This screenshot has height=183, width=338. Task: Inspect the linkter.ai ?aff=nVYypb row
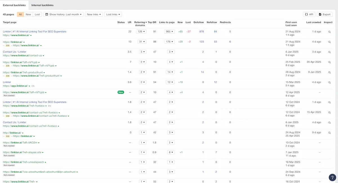click(x=329, y=62)
